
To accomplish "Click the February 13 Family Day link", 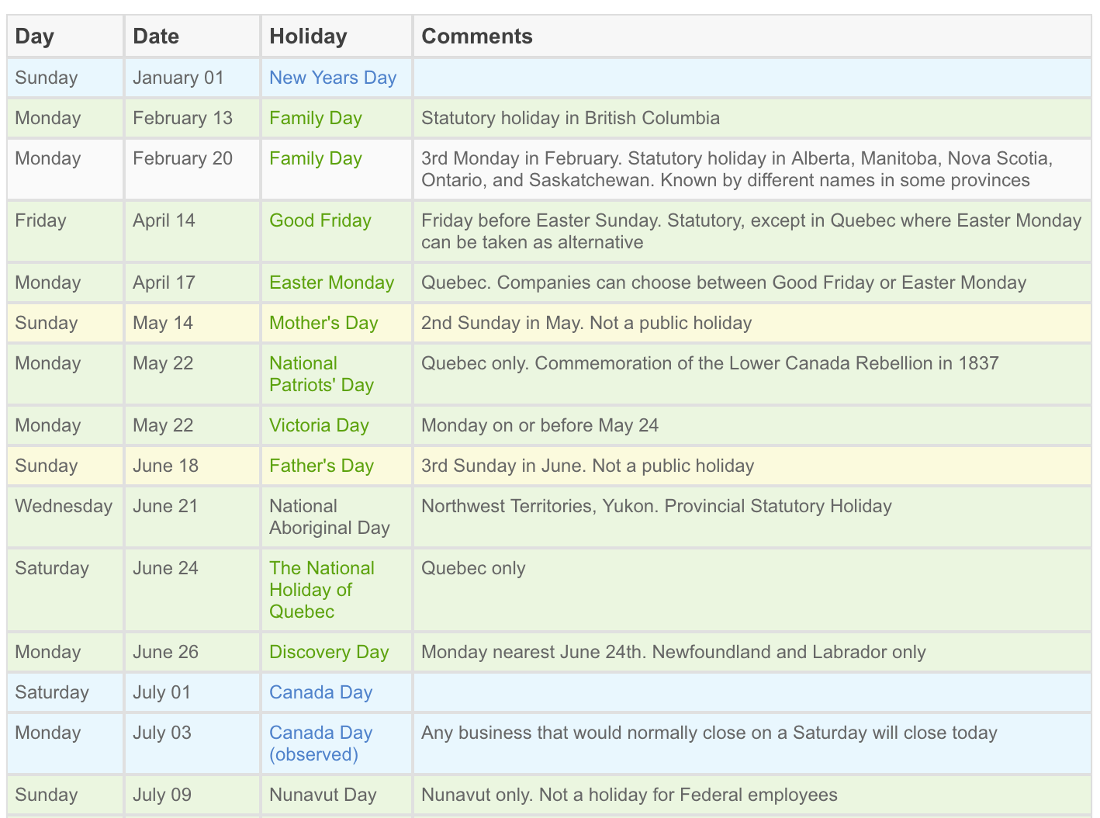I will 315,118.
